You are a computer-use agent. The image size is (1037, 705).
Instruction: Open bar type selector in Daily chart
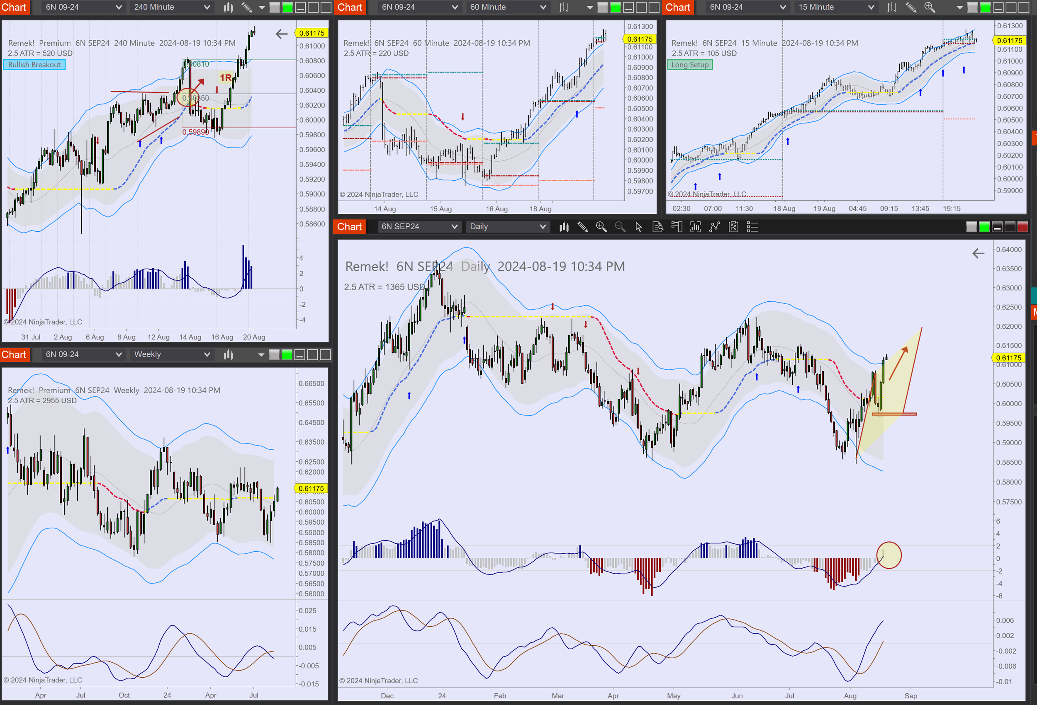(564, 227)
